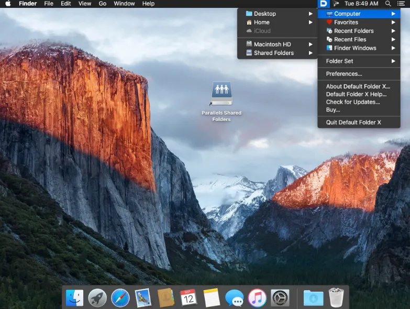Select Check for Updates...
The height and width of the screenshot is (309, 410).
coord(359,102)
